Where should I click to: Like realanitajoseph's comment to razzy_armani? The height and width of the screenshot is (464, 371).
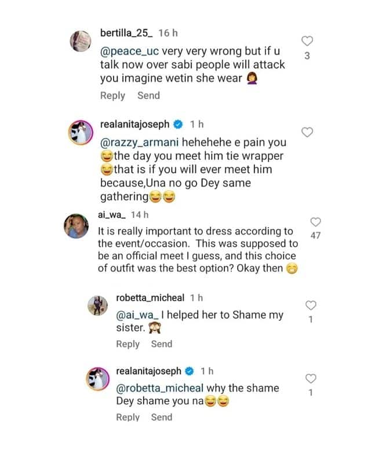click(x=308, y=132)
